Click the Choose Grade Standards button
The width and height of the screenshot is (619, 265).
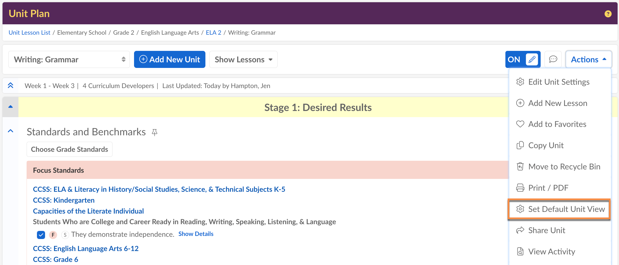(x=69, y=149)
